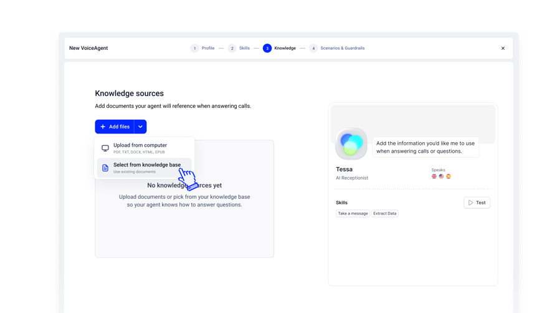Viewport: 557px width, 313px height.
Task: Click the Extract Data skill tag
Action: pos(384,213)
